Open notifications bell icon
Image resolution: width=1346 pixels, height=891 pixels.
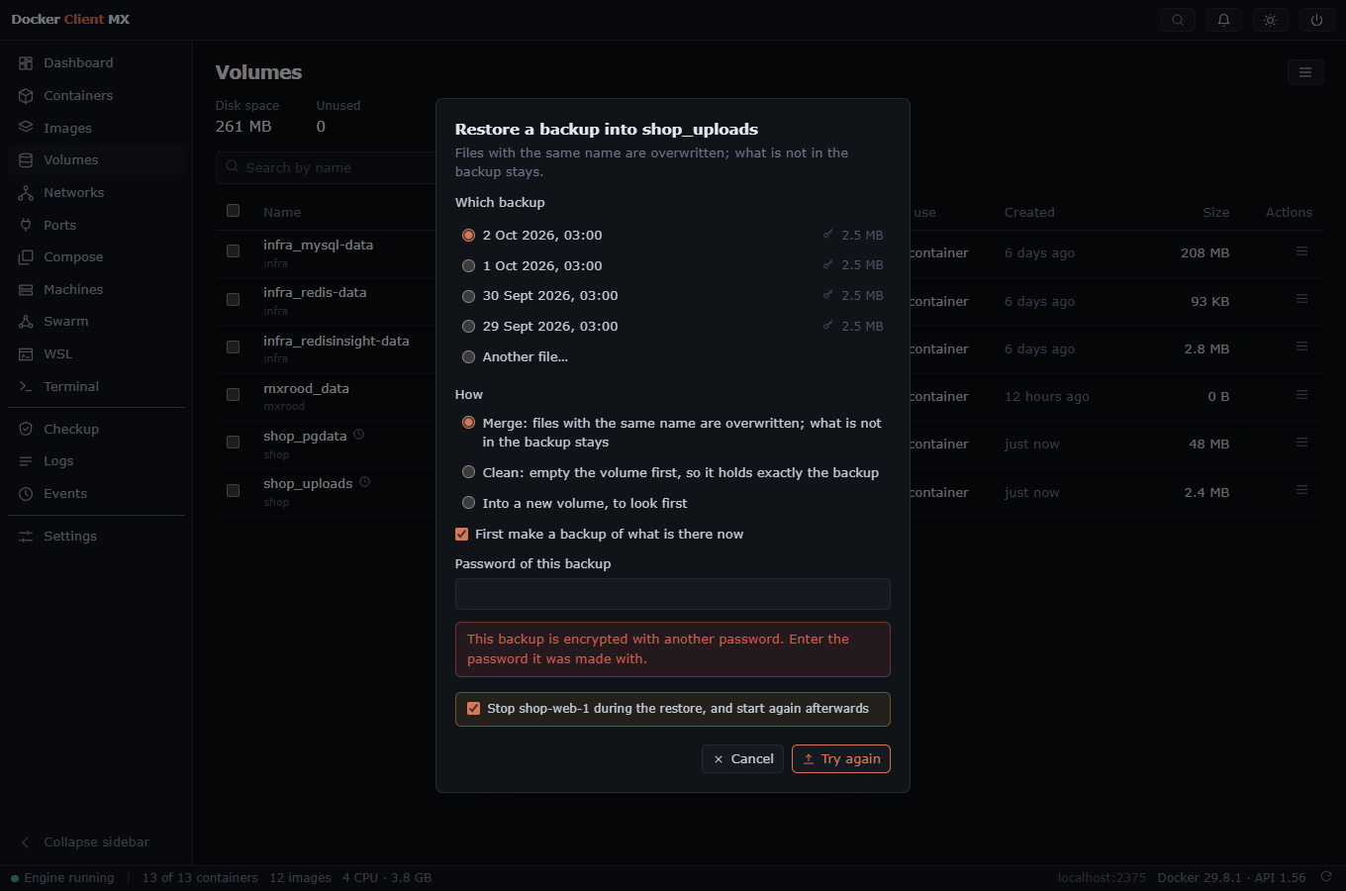1224,20
